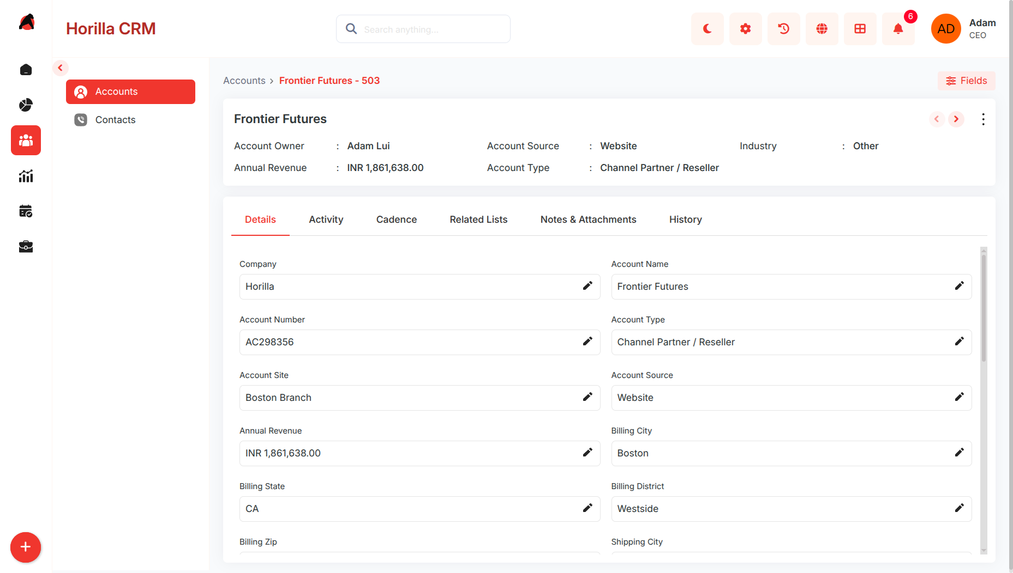
Task: Open the Notes & Attachments tab
Action: point(588,220)
